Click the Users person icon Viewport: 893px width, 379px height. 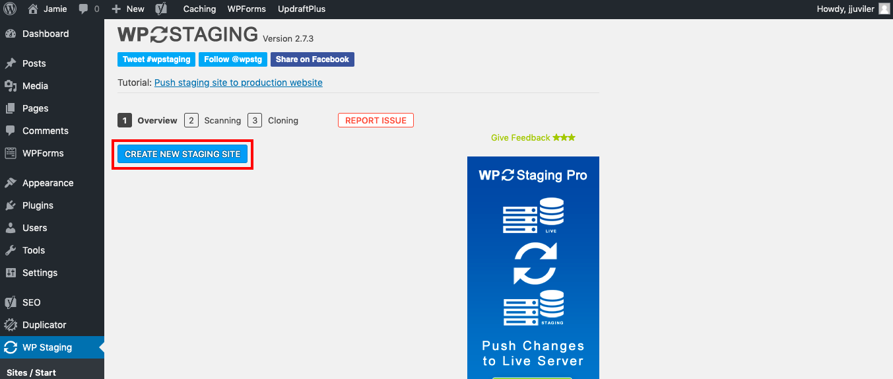pyautogui.click(x=11, y=228)
